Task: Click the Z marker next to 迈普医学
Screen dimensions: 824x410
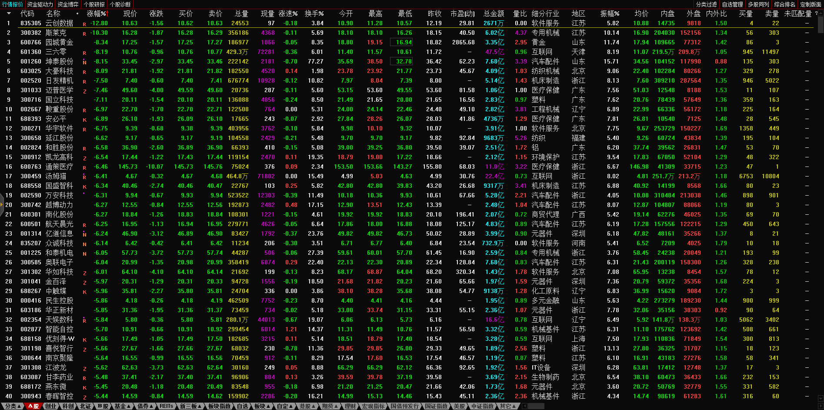Action: coord(84,91)
